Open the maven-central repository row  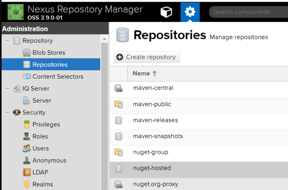pos(199,90)
